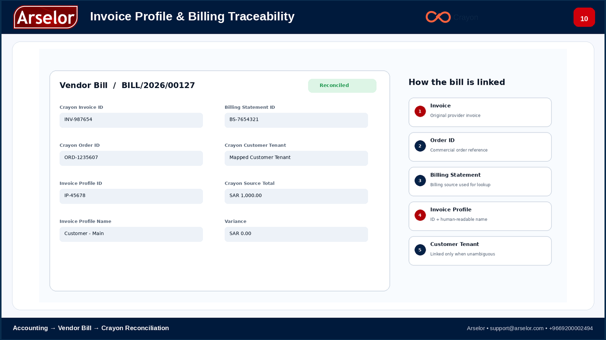Click the text Billing source used for lookup
Image resolution: width=606 pixels, height=340 pixels.
coord(460,185)
